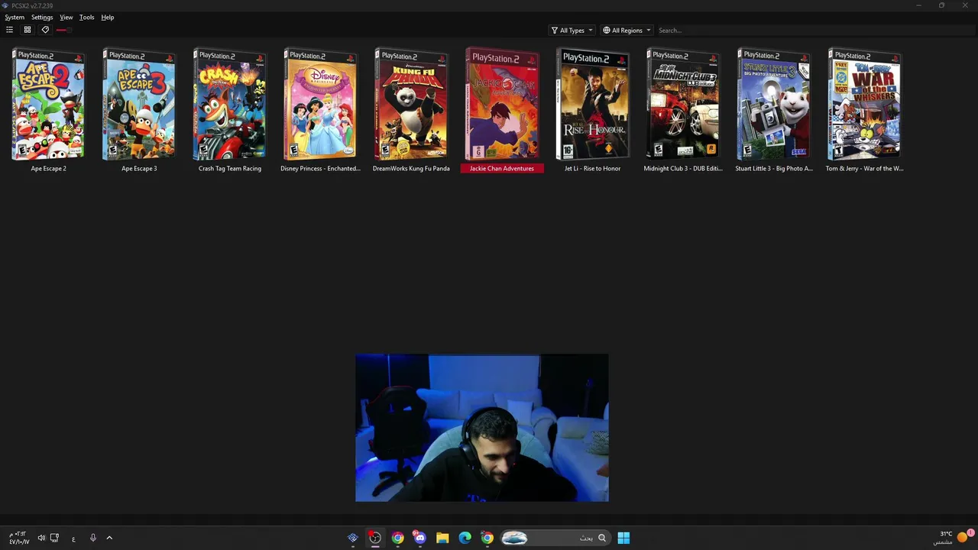This screenshot has height=550, width=978.
Task: Open the volume control in system tray
Action: pos(41,538)
